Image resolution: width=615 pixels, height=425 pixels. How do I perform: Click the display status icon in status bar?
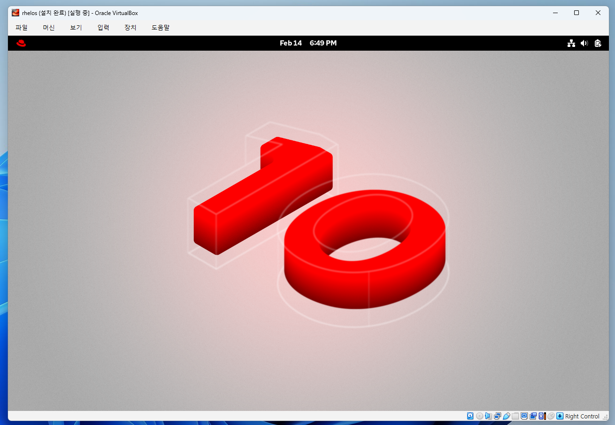524,416
